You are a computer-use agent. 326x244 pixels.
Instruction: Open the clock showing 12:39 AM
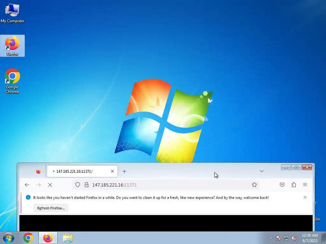click(310, 238)
